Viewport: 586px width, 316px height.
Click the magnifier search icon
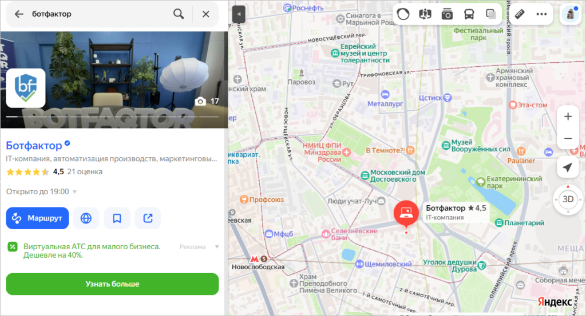coord(179,14)
